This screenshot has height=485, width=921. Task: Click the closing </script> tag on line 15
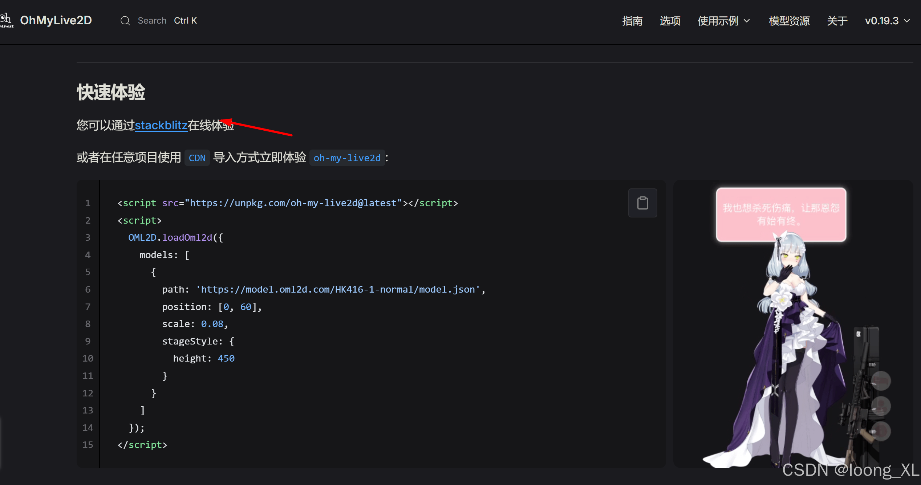pos(142,445)
